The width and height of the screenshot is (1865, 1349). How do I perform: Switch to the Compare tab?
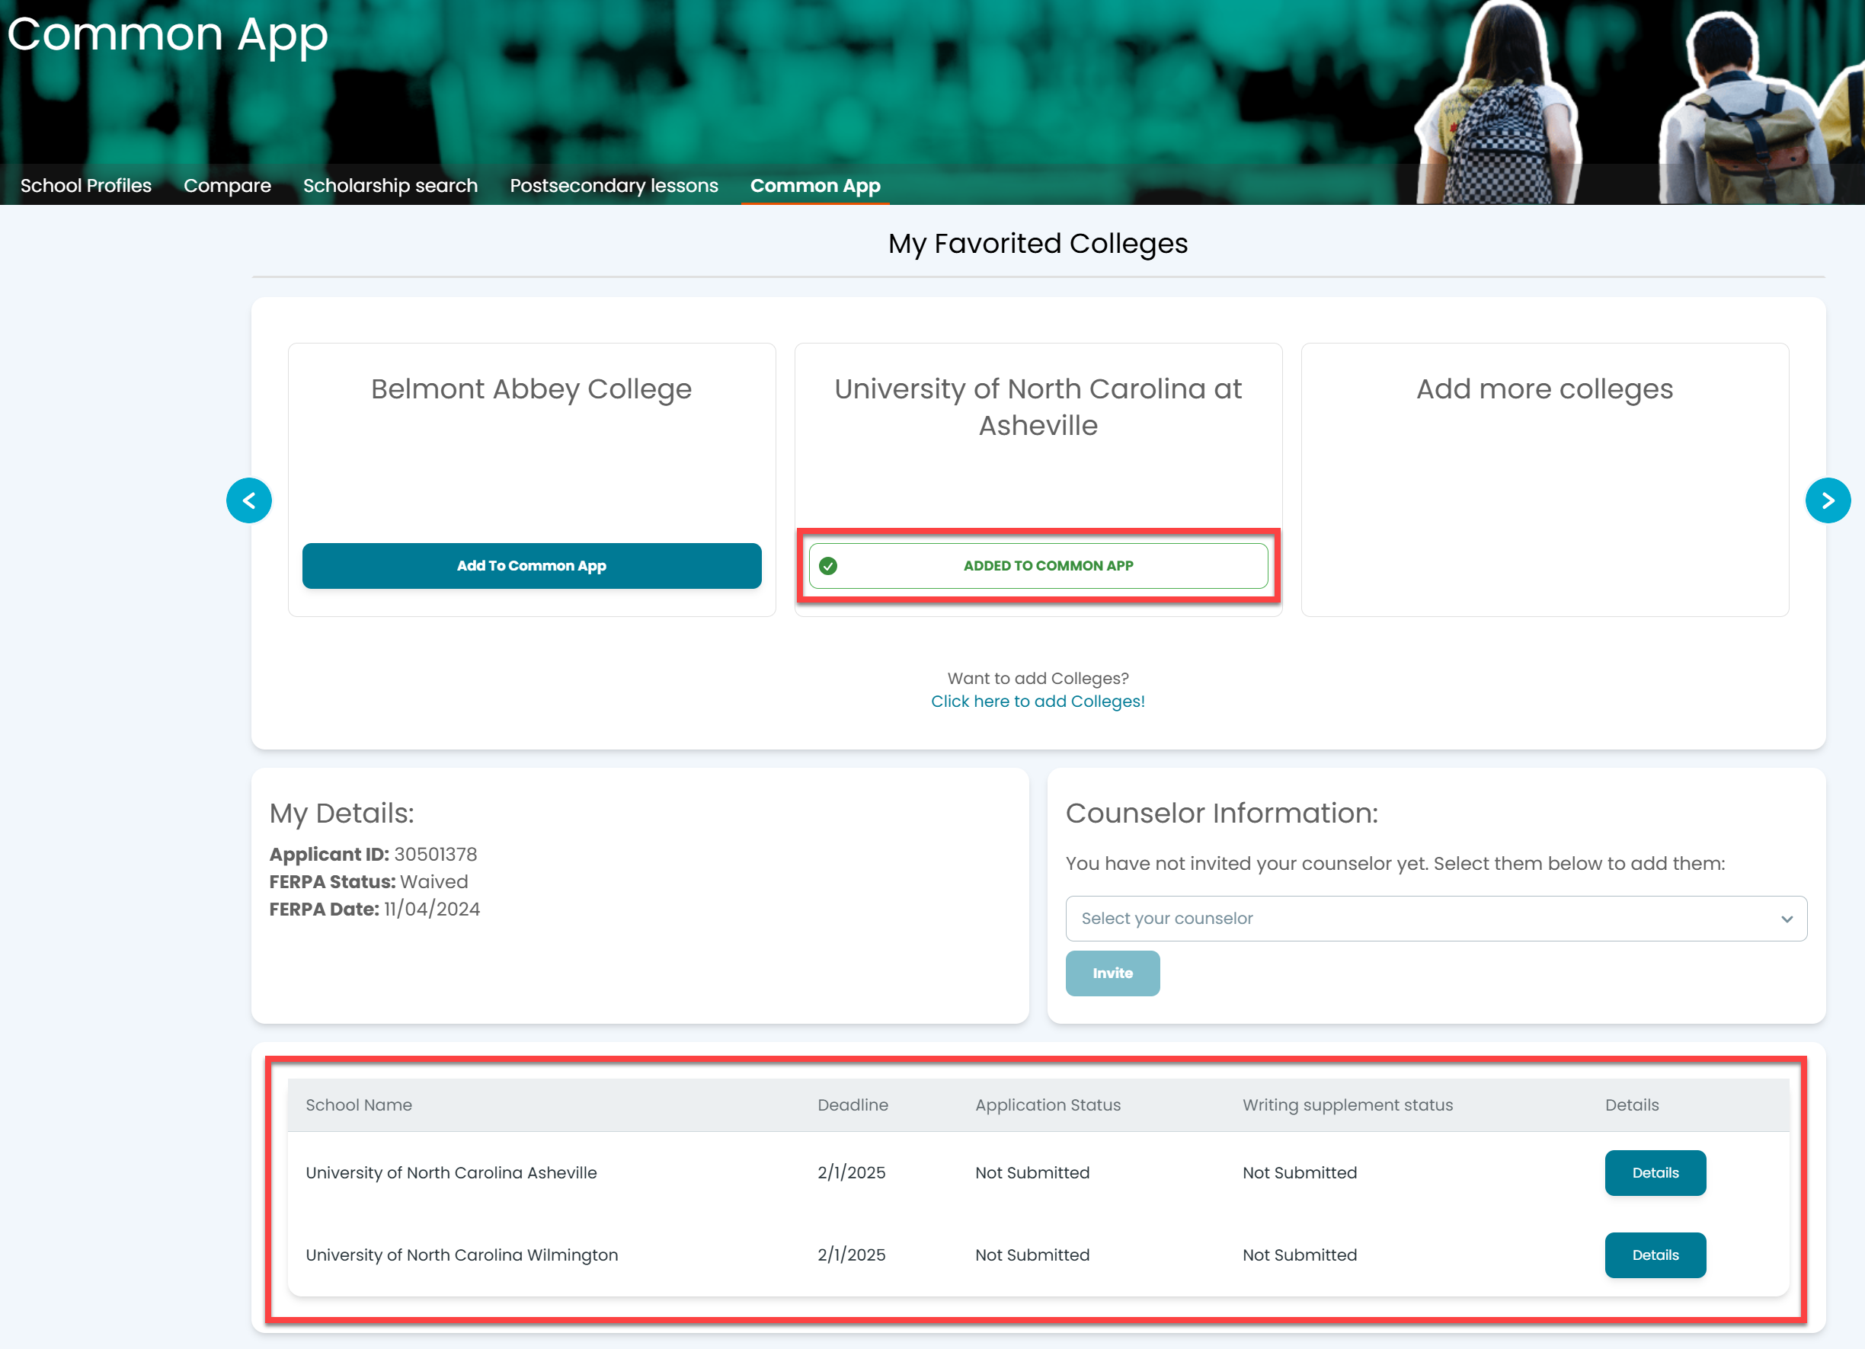pyautogui.click(x=227, y=186)
